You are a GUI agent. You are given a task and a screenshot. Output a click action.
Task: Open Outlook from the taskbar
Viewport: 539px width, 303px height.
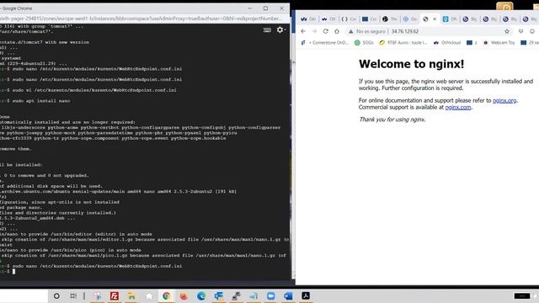[x=219, y=295]
